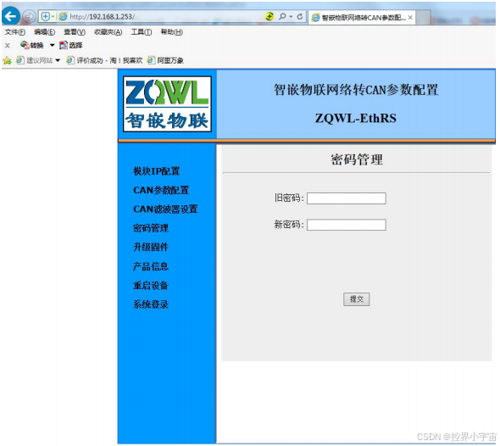Screen dimensions: 500x446
Task: Click the address bar URL 192.168.1.253
Action: click(102, 17)
